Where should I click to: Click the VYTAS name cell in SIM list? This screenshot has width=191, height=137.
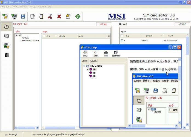(144, 41)
